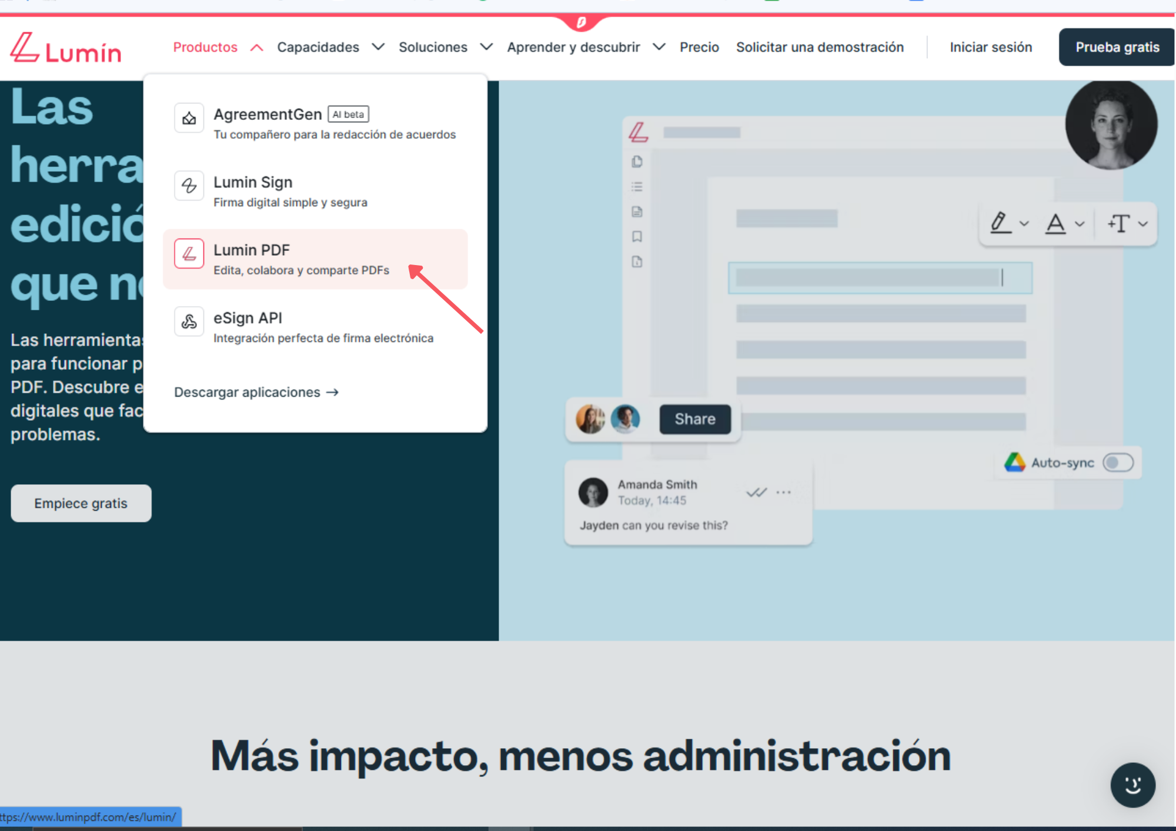
Task: Click the Google Drive icon next to Auto-sync
Action: tap(1014, 463)
